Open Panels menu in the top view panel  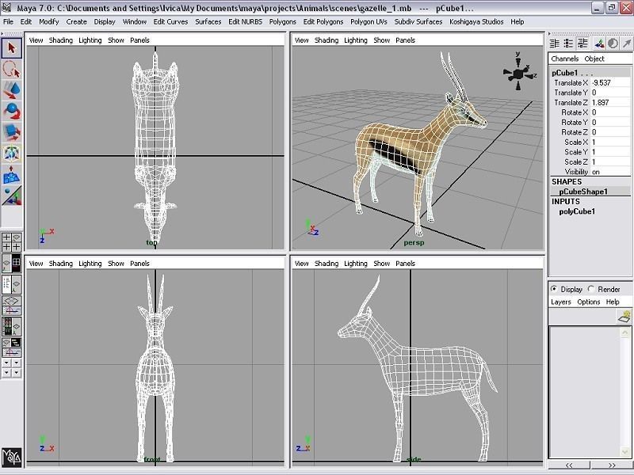click(x=139, y=40)
